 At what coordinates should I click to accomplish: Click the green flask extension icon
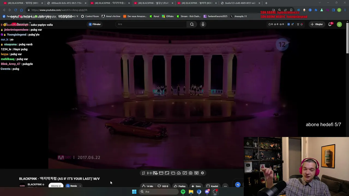(322, 10)
